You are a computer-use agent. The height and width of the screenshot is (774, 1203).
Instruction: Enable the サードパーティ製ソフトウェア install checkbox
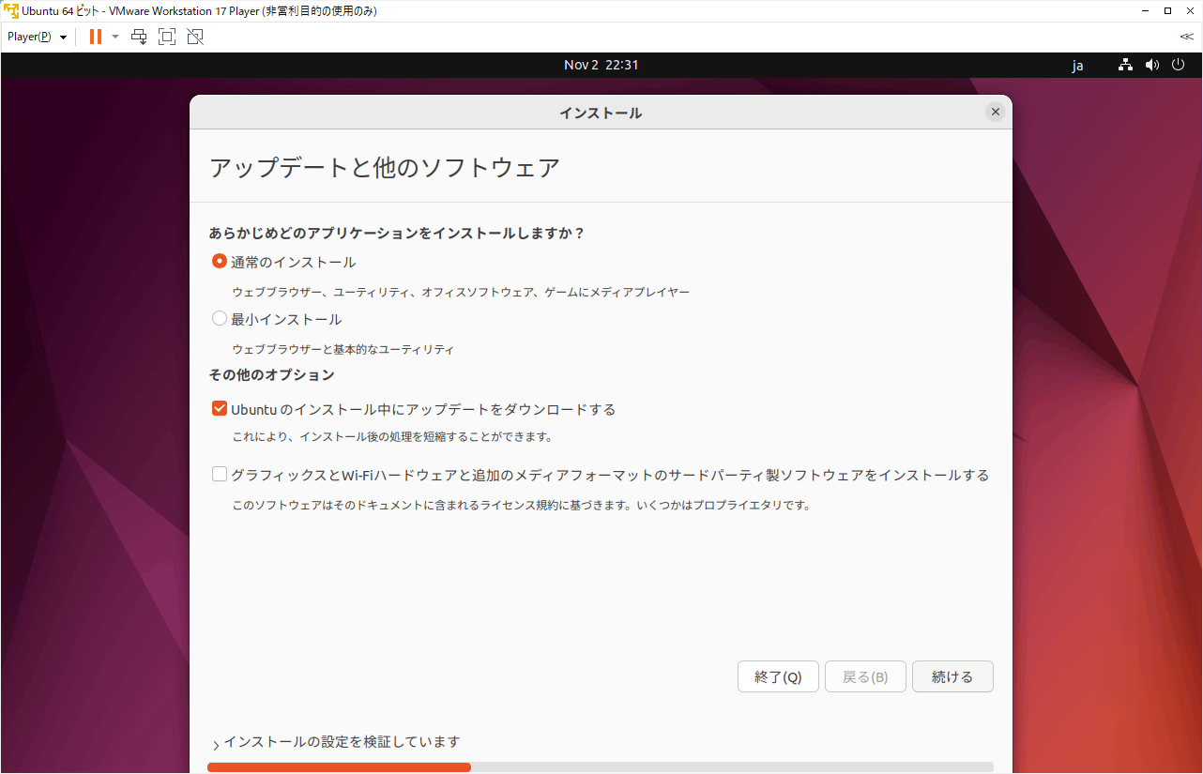click(x=220, y=475)
